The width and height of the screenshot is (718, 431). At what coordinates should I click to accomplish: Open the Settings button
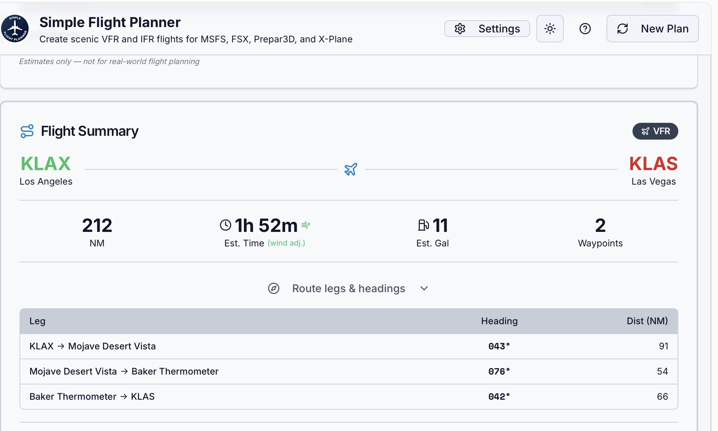click(487, 29)
